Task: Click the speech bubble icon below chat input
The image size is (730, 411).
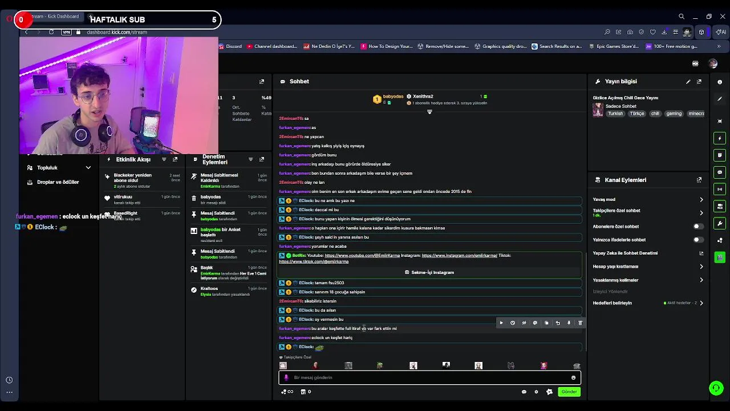Action: (524, 392)
